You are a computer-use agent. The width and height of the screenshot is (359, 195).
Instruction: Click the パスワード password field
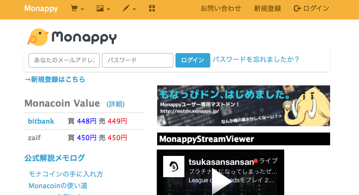point(137,60)
